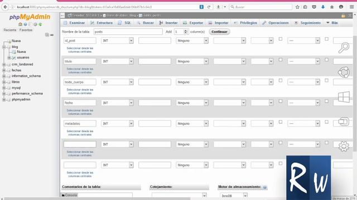Expand the crm_londonred database node
This screenshot has height=200, width=357.
pos(4,64)
